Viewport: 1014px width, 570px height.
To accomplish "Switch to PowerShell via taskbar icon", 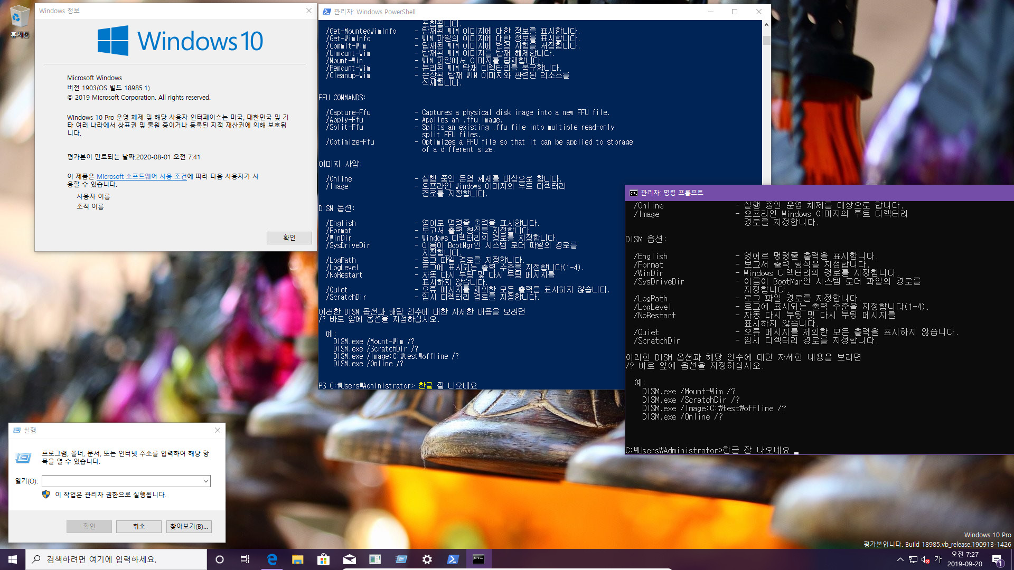I will (x=453, y=559).
